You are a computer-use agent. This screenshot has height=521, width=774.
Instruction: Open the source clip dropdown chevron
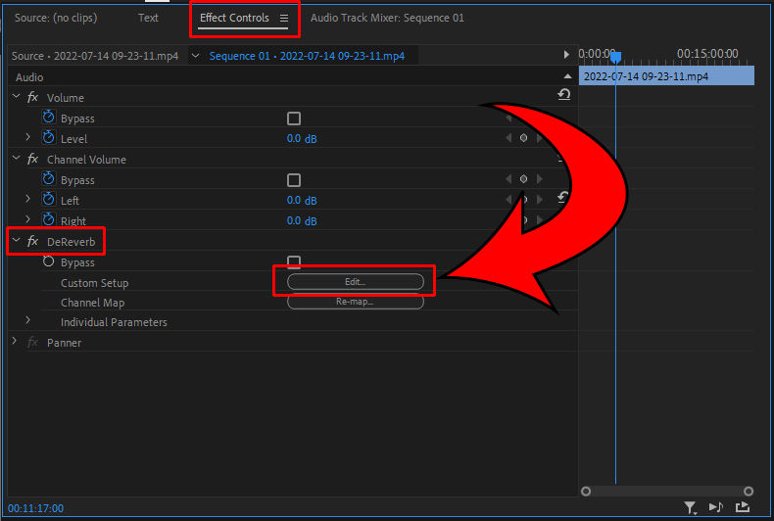(196, 56)
